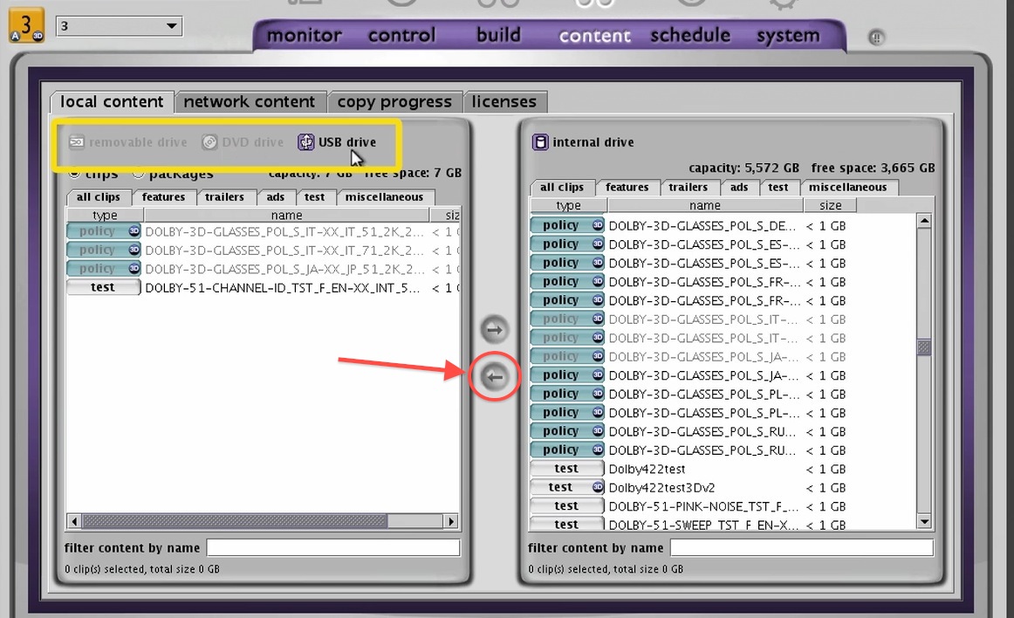This screenshot has height=618, width=1014.
Task: Select the DVD drive source
Action: pyautogui.click(x=243, y=142)
